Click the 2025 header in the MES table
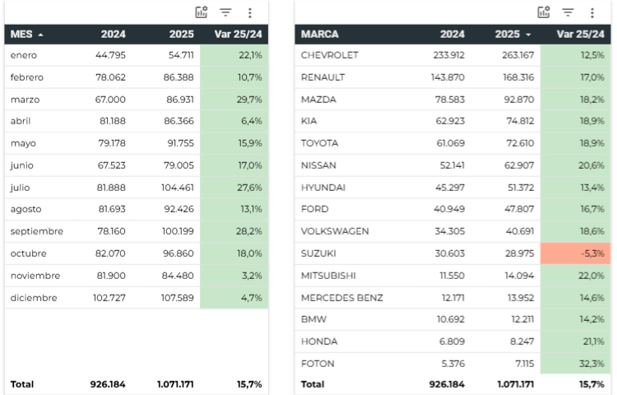The image size is (617, 395). [x=181, y=35]
